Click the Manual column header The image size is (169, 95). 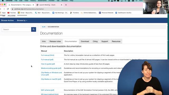pos(44,51)
